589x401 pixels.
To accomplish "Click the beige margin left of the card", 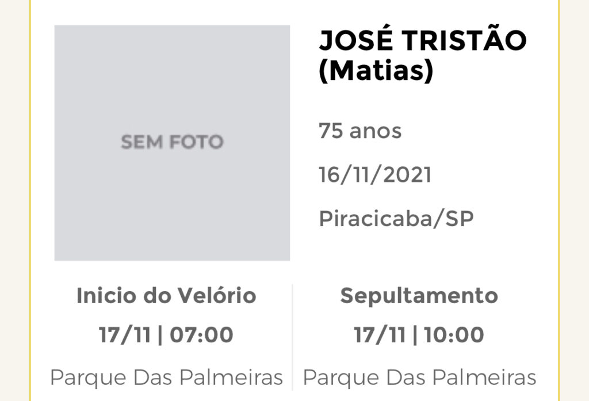I will (14, 200).
